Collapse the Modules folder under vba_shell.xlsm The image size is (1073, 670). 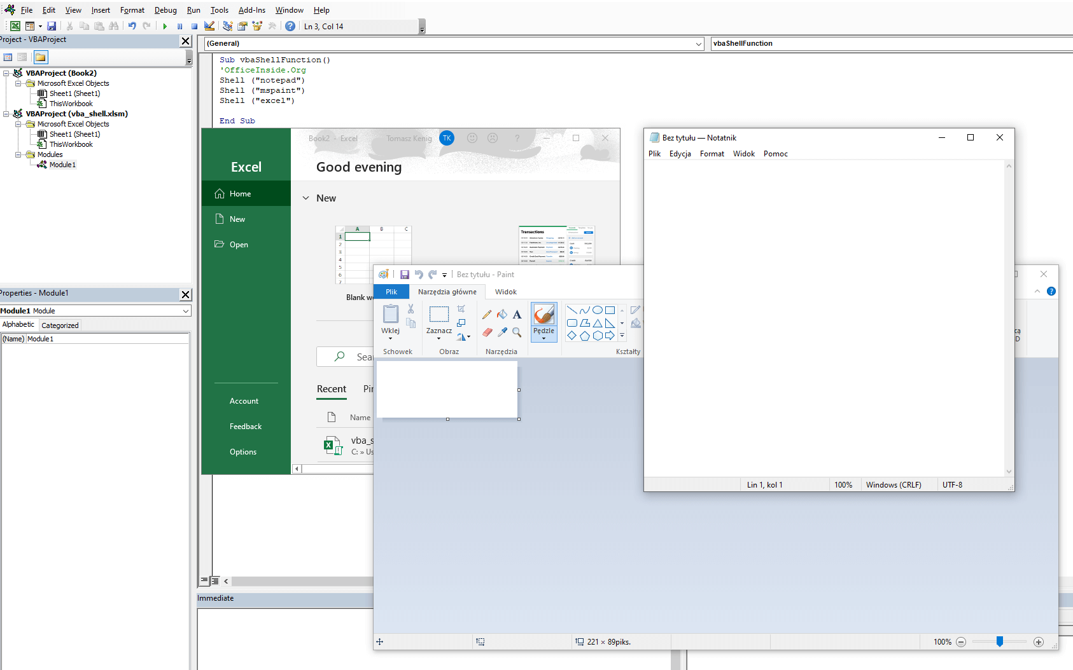[18, 154]
